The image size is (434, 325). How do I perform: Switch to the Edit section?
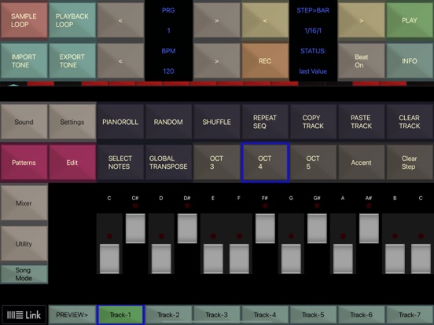(72, 162)
